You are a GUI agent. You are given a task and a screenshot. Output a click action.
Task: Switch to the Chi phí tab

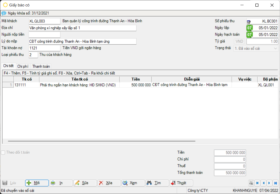click(x=23, y=66)
